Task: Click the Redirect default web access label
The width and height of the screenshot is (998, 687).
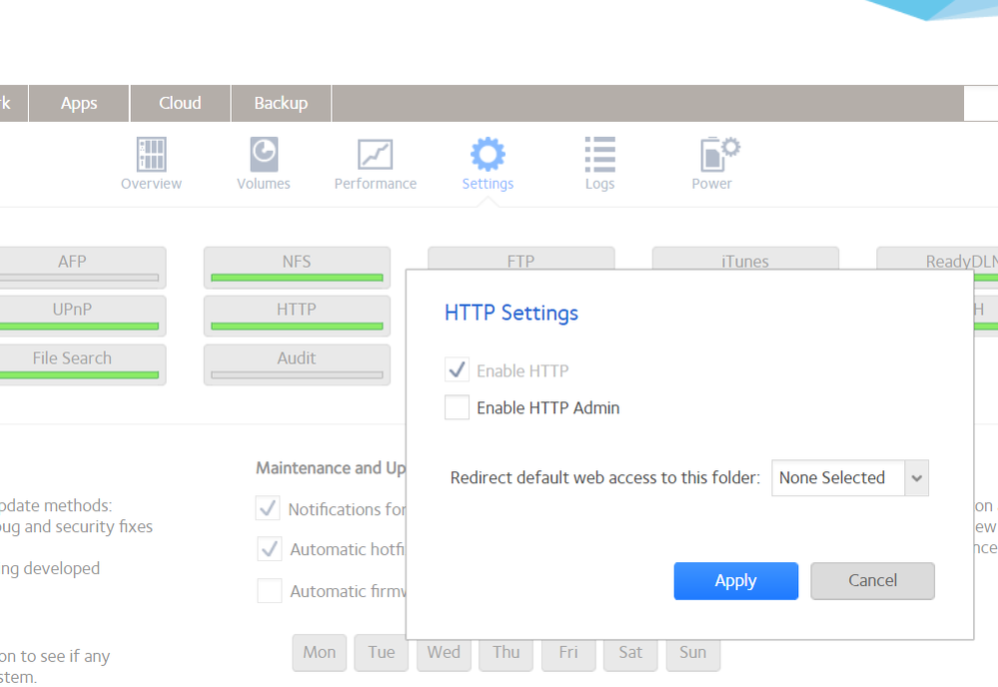Action: (x=605, y=477)
